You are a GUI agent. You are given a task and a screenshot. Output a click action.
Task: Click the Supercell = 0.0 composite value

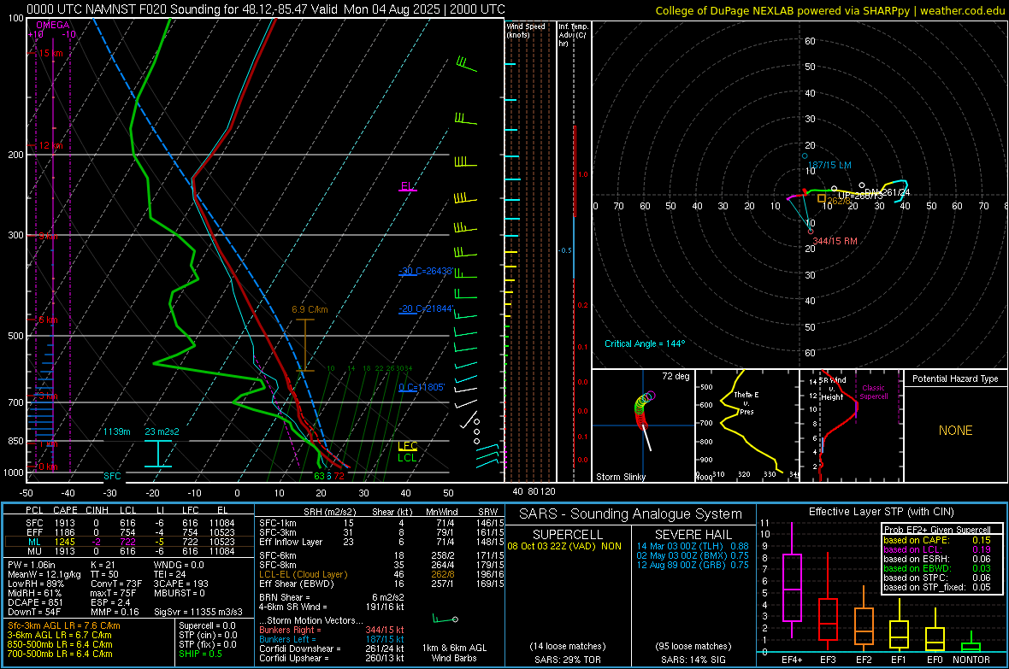[207, 626]
